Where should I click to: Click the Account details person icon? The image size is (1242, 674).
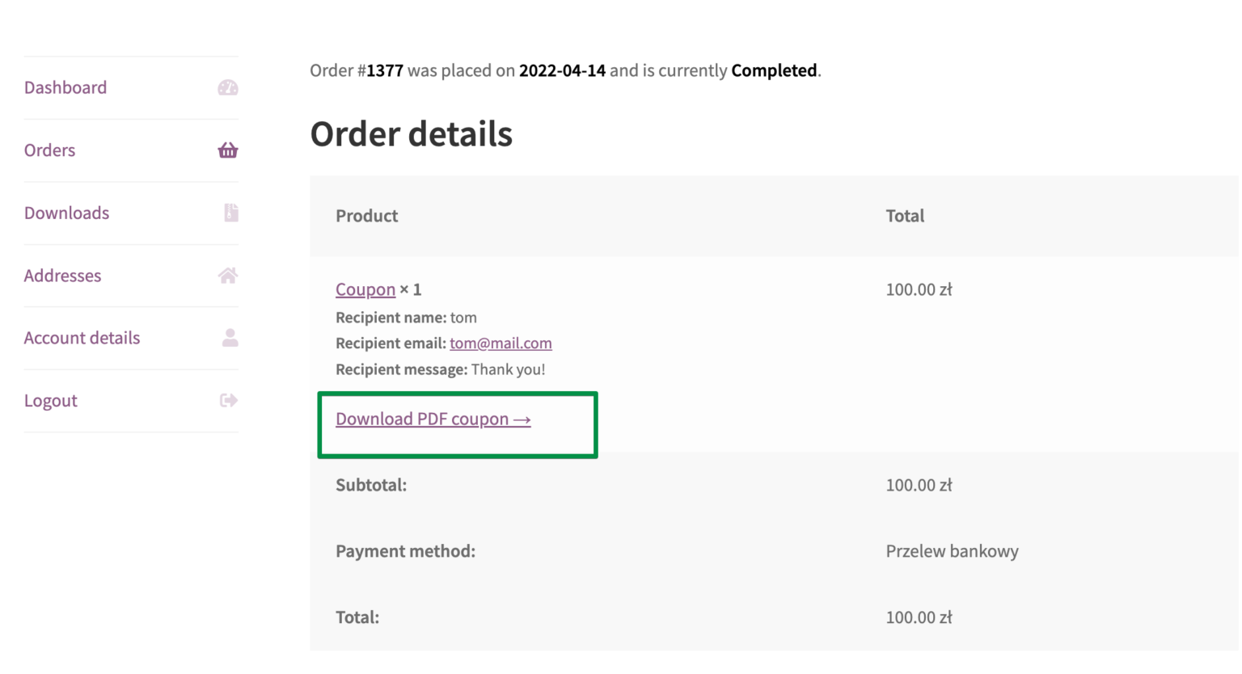[230, 338]
